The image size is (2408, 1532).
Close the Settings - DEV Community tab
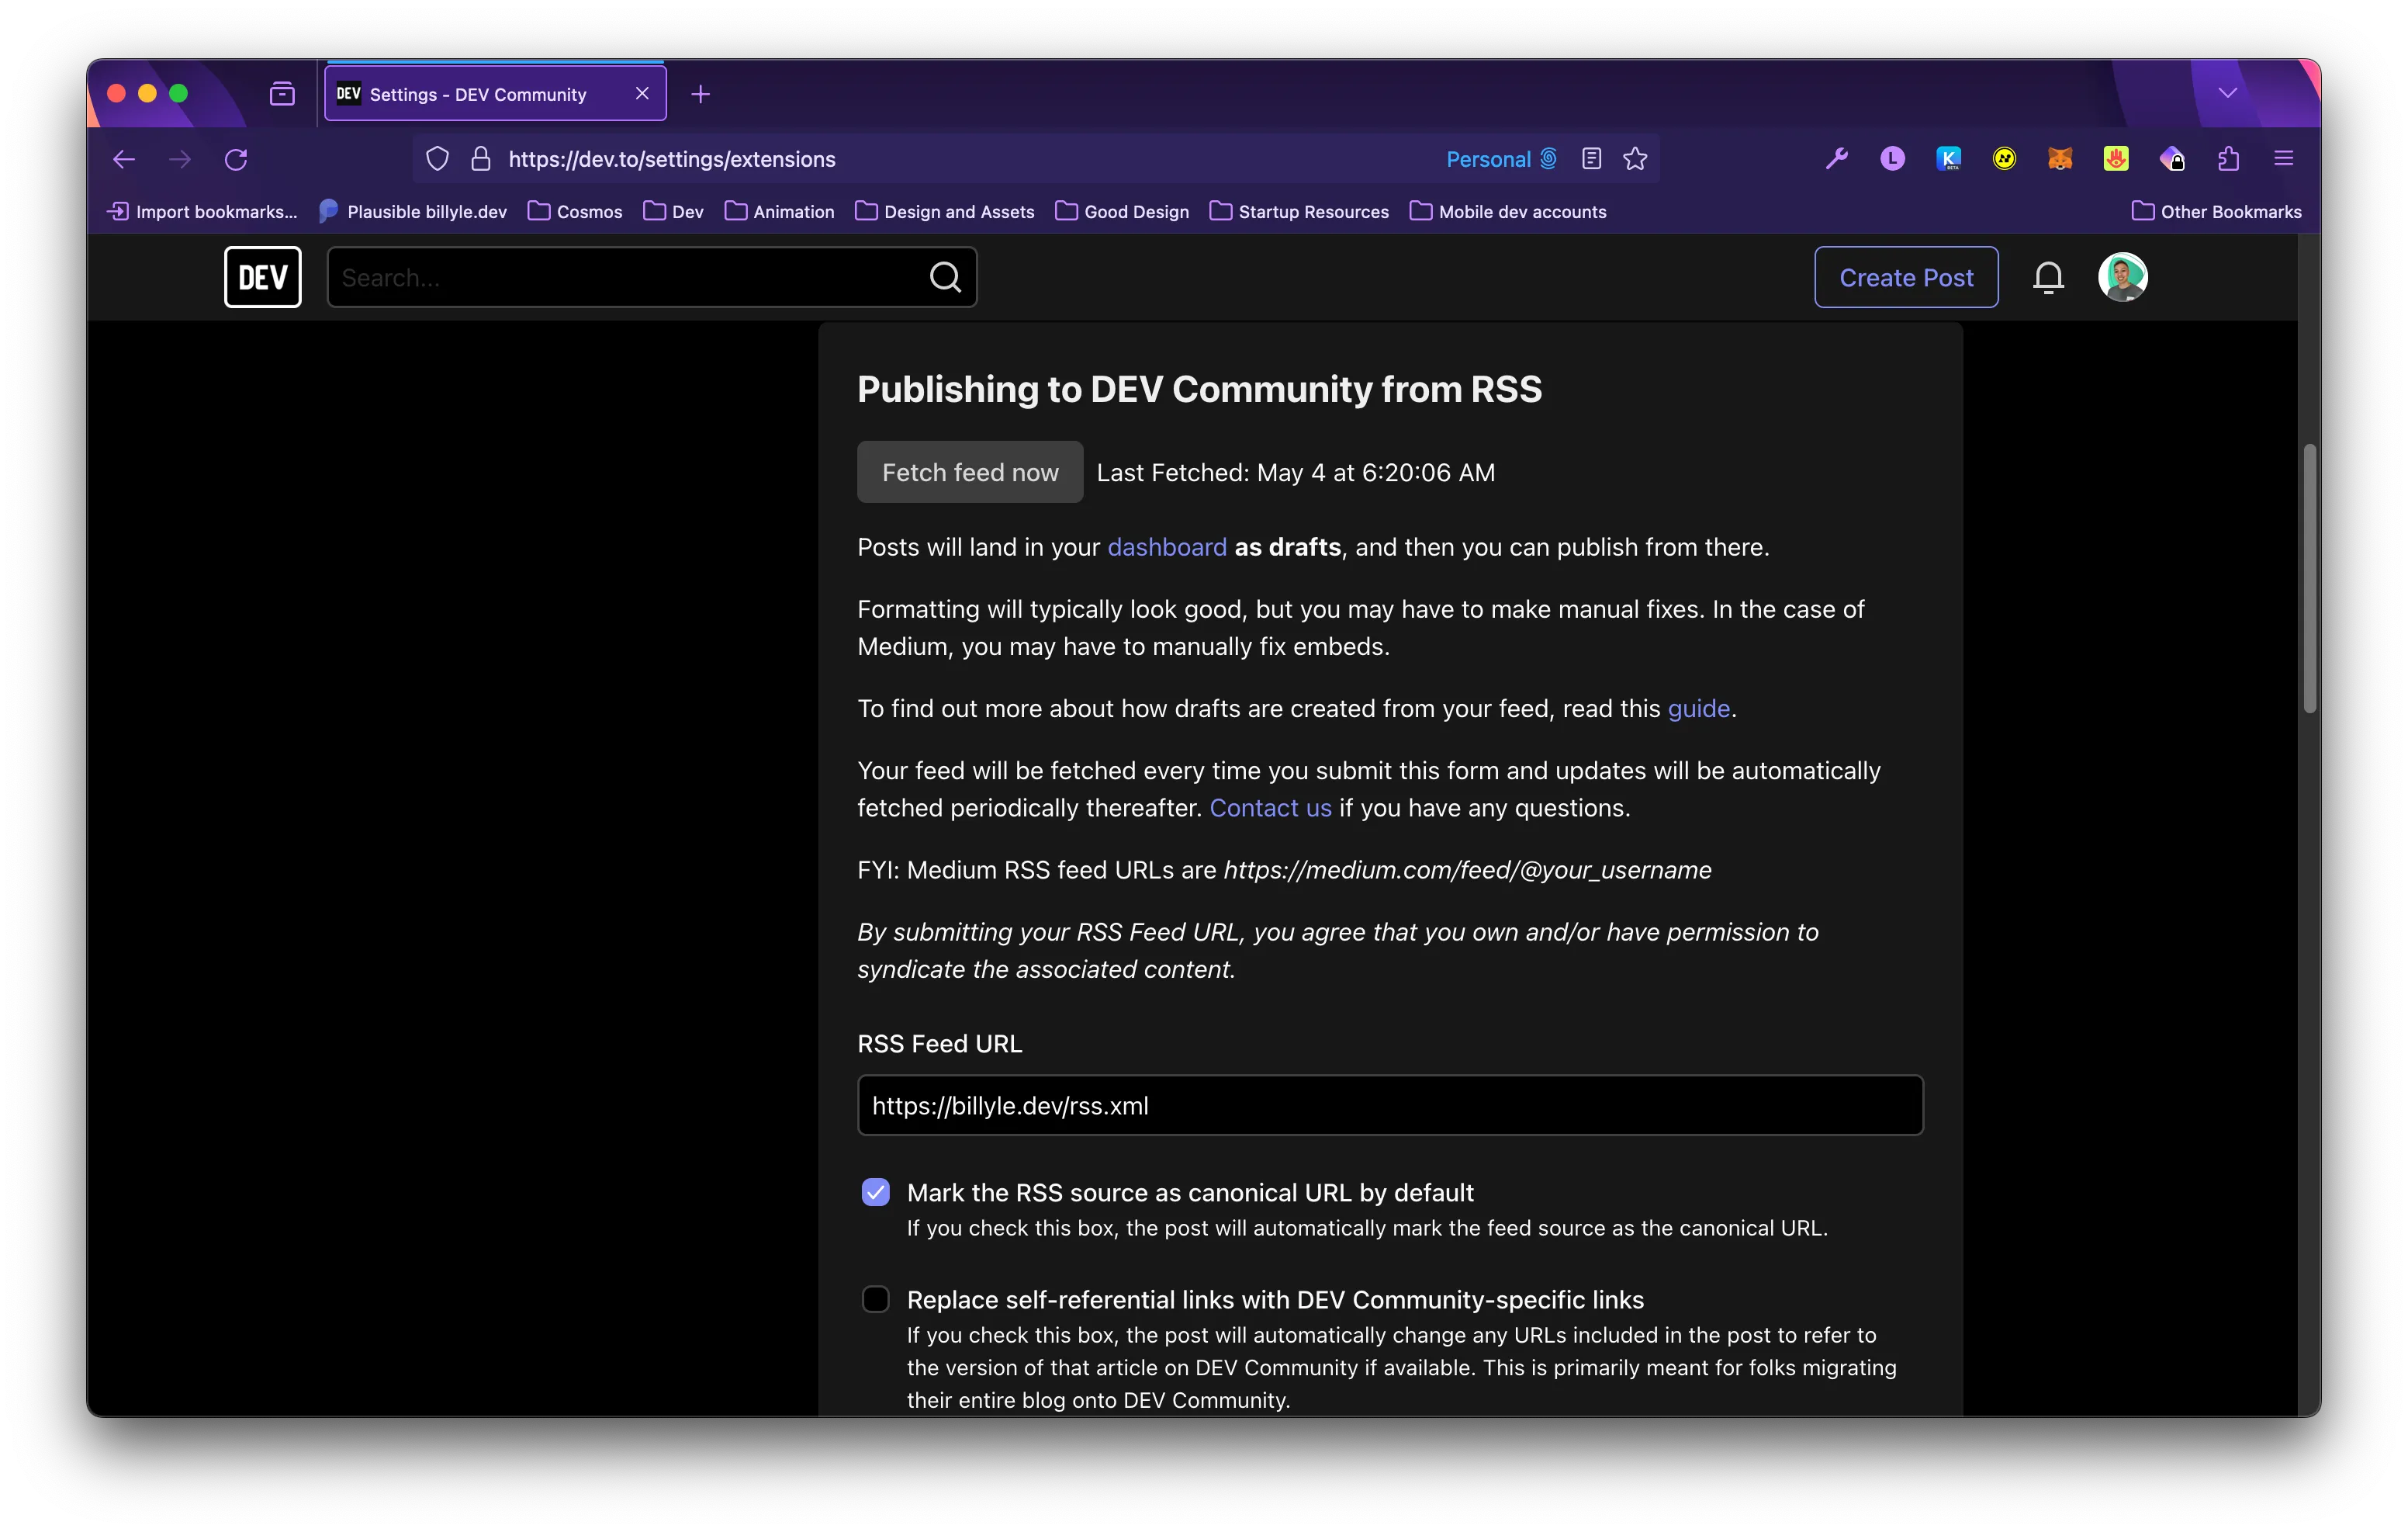click(x=642, y=93)
